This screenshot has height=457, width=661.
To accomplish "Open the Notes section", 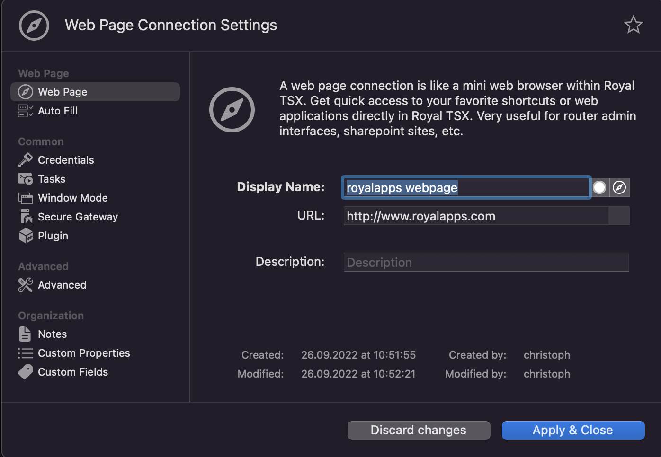I will 52,334.
